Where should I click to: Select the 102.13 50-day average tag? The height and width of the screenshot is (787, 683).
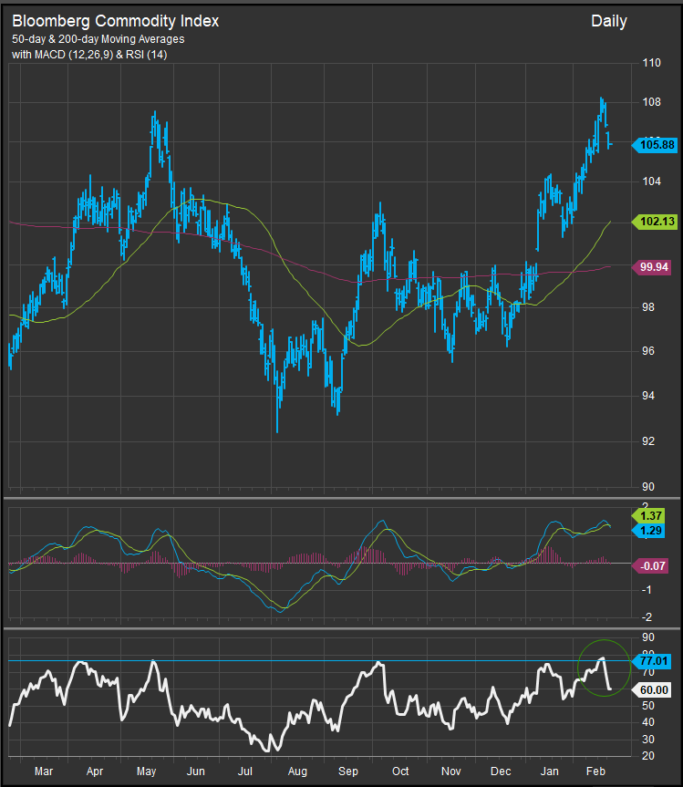point(654,222)
